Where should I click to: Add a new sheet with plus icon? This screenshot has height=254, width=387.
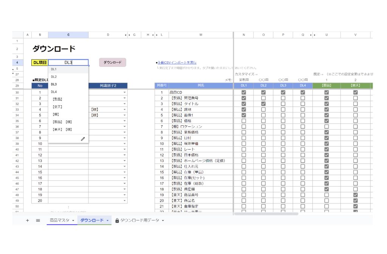tap(27, 220)
